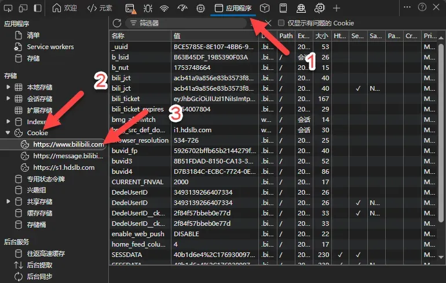Select the _uuid cookie row
The width and height of the screenshot is (446, 283).
[273, 47]
